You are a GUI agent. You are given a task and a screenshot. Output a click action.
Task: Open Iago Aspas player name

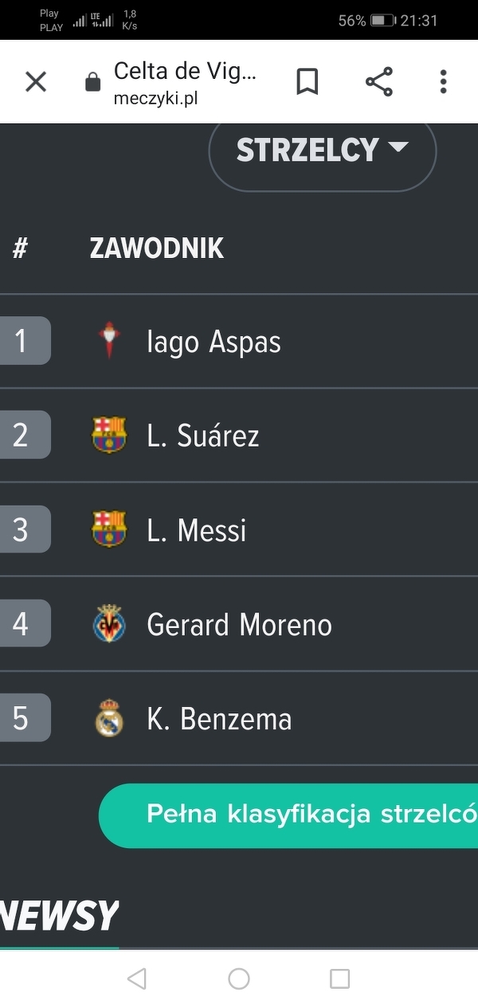214,342
